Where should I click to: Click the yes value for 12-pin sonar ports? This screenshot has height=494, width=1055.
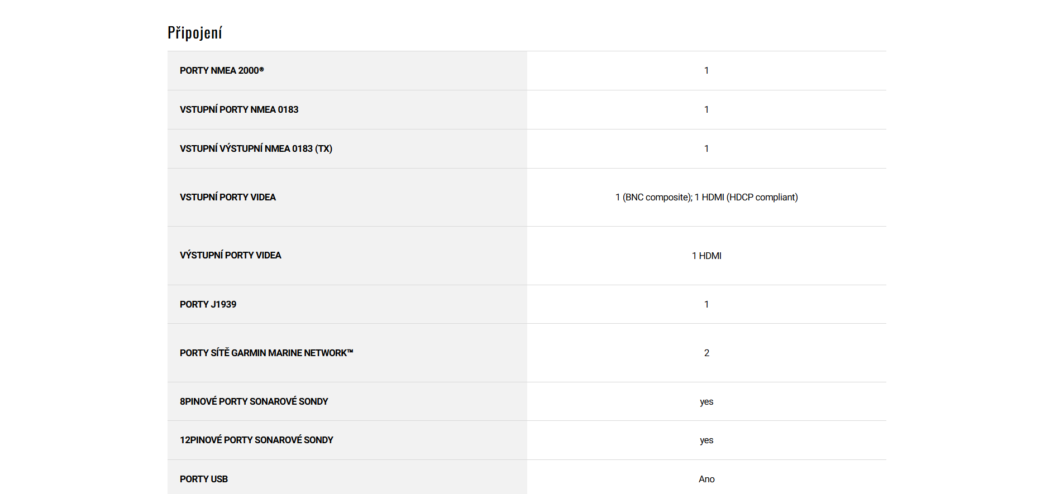[x=706, y=440]
